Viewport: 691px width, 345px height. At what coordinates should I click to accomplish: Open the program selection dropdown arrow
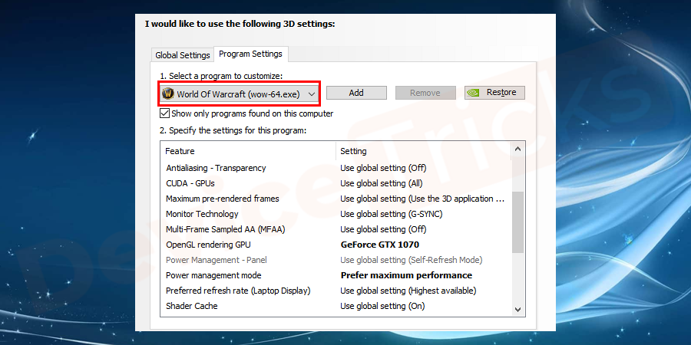tap(311, 94)
